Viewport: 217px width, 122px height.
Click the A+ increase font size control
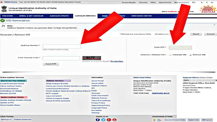(212, 2)
